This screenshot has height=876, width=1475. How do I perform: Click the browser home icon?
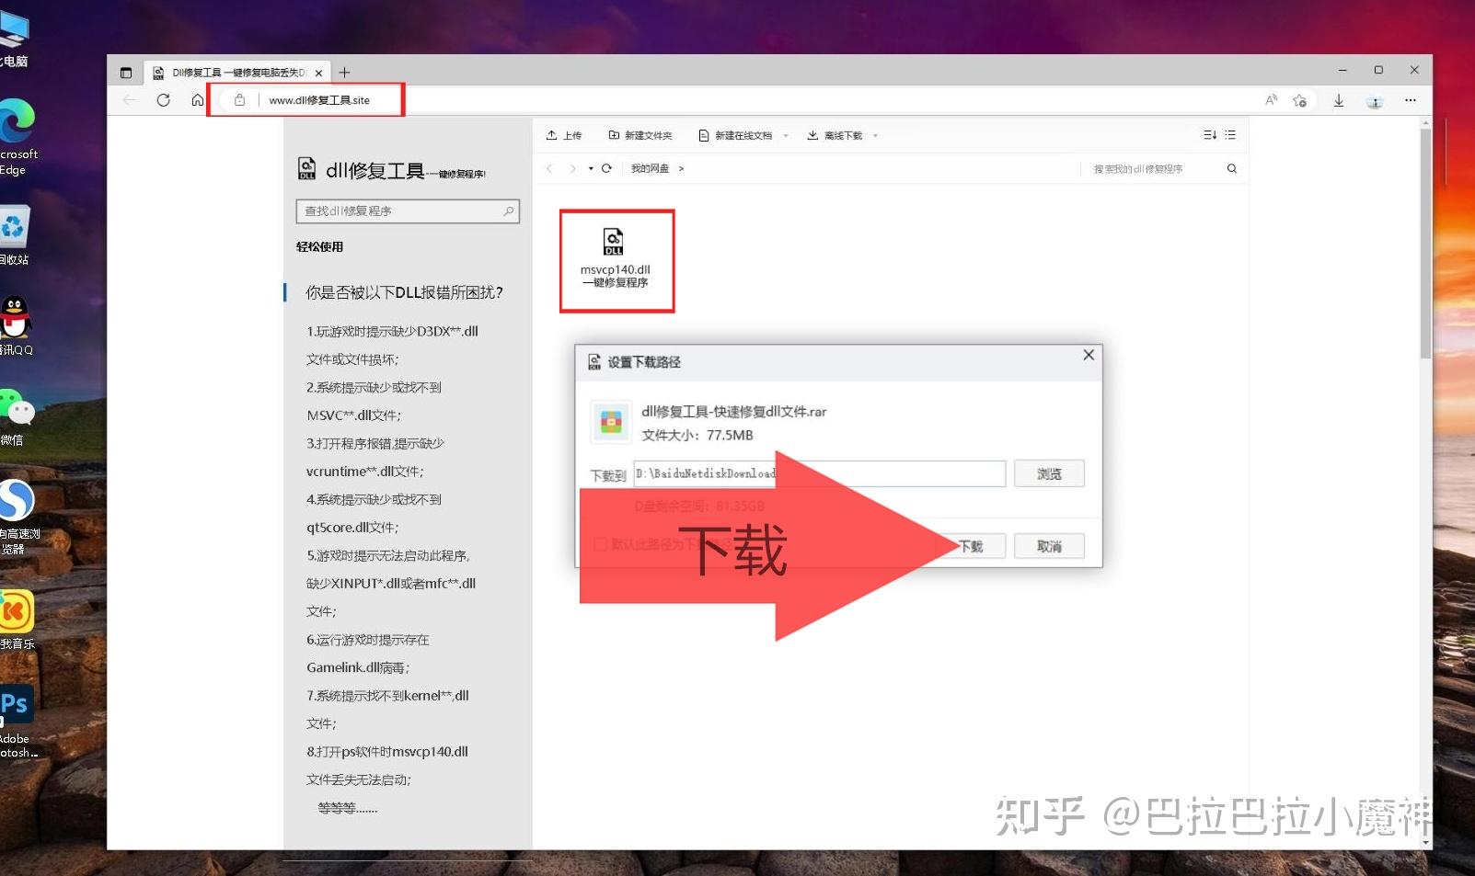(x=197, y=100)
